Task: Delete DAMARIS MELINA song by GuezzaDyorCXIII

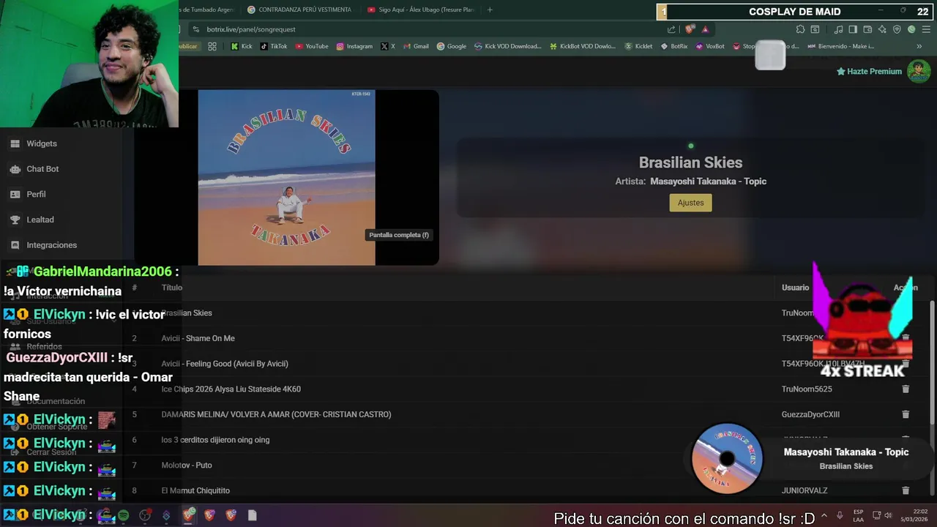Action: (906, 414)
